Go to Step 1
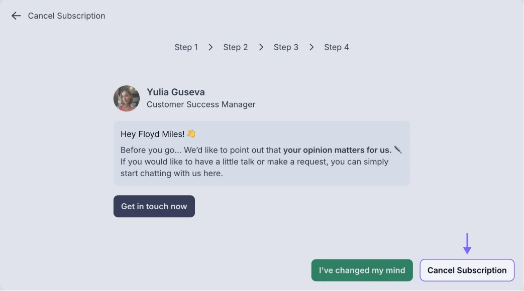 pos(186,47)
